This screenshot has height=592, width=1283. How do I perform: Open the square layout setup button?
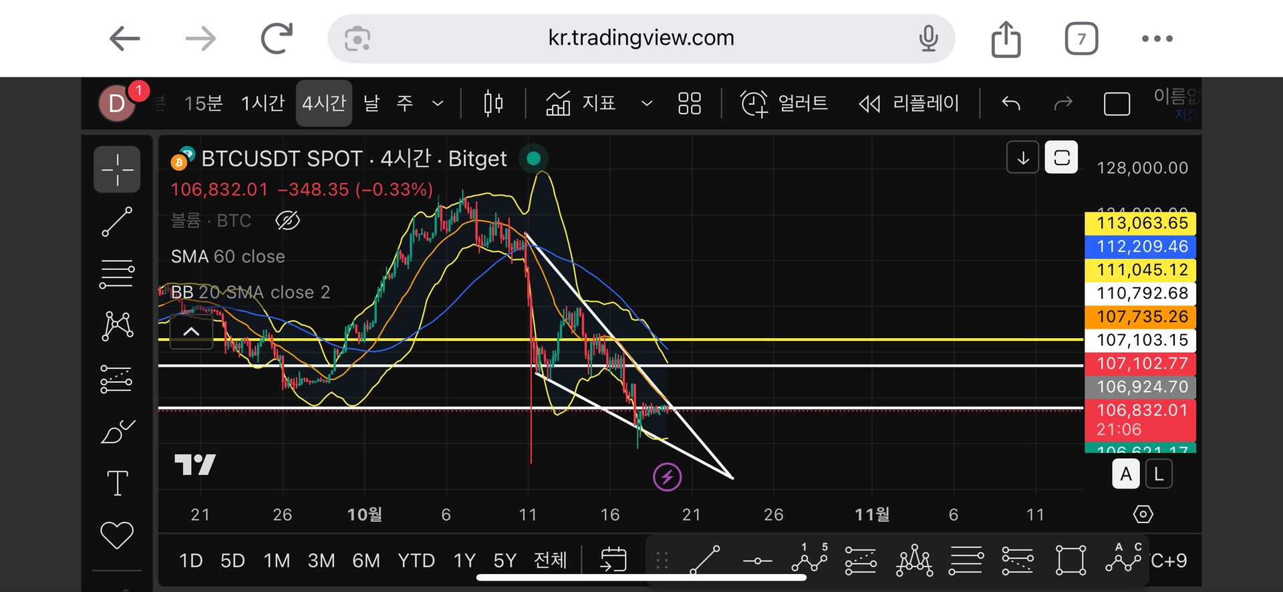[x=1117, y=104]
